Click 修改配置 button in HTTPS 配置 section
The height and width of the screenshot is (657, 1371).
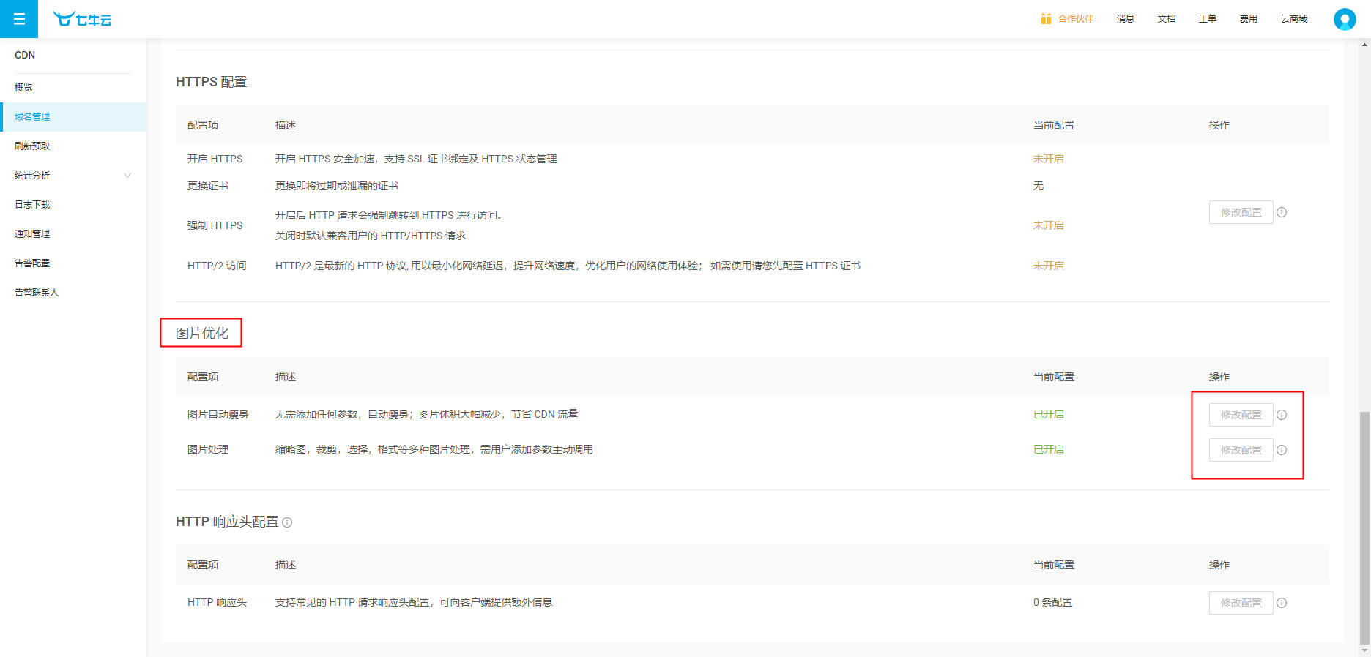1241,212
